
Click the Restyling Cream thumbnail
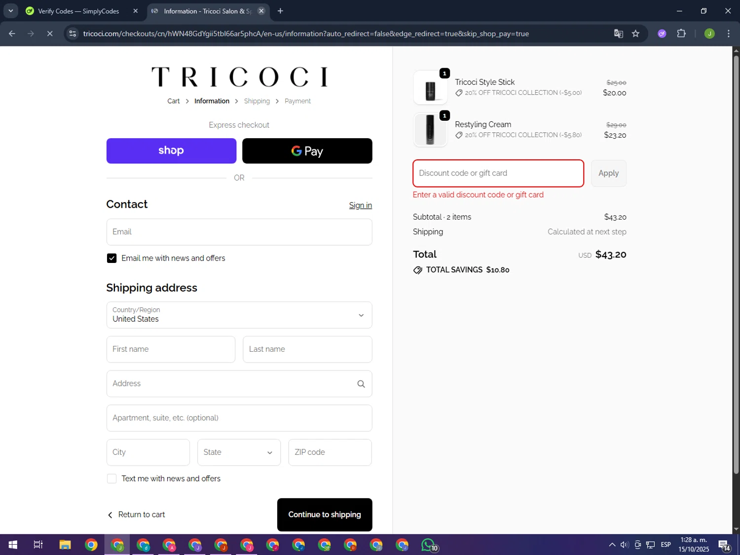pyautogui.click(x=430, y=130)
